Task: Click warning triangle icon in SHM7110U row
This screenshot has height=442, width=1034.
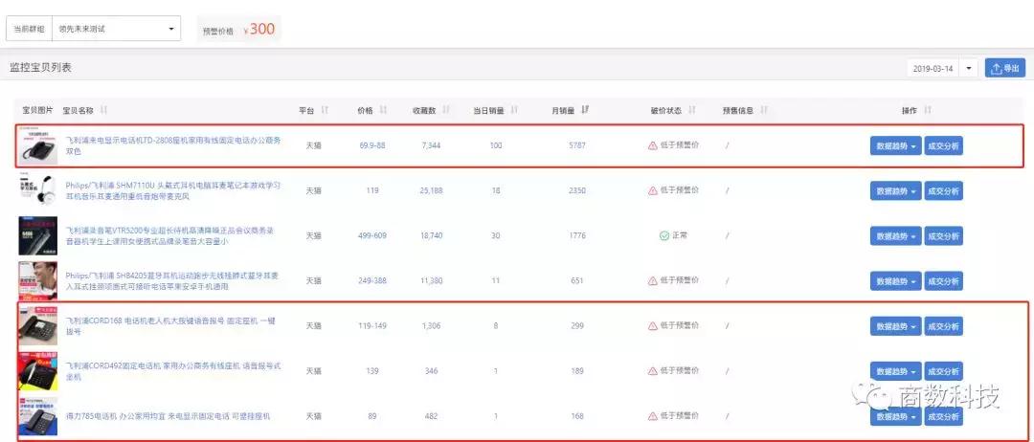Action: tap(653, 190)
